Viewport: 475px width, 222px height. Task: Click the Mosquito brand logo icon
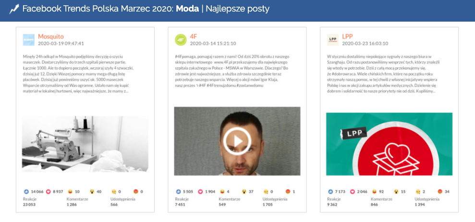point(29,39)
